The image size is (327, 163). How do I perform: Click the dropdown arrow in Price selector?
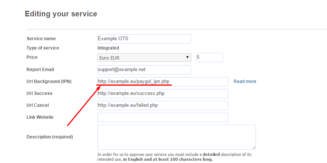[187, 57]
